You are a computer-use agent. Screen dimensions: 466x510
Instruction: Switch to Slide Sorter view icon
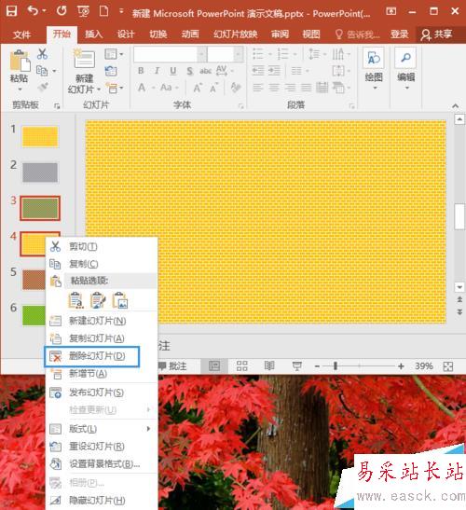241,365
